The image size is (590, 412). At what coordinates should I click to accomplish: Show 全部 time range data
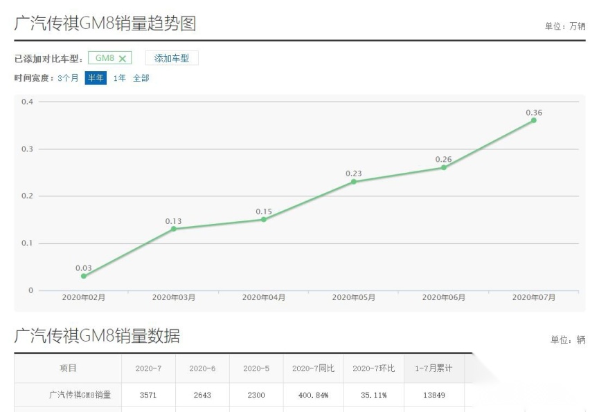coord(141,78)
